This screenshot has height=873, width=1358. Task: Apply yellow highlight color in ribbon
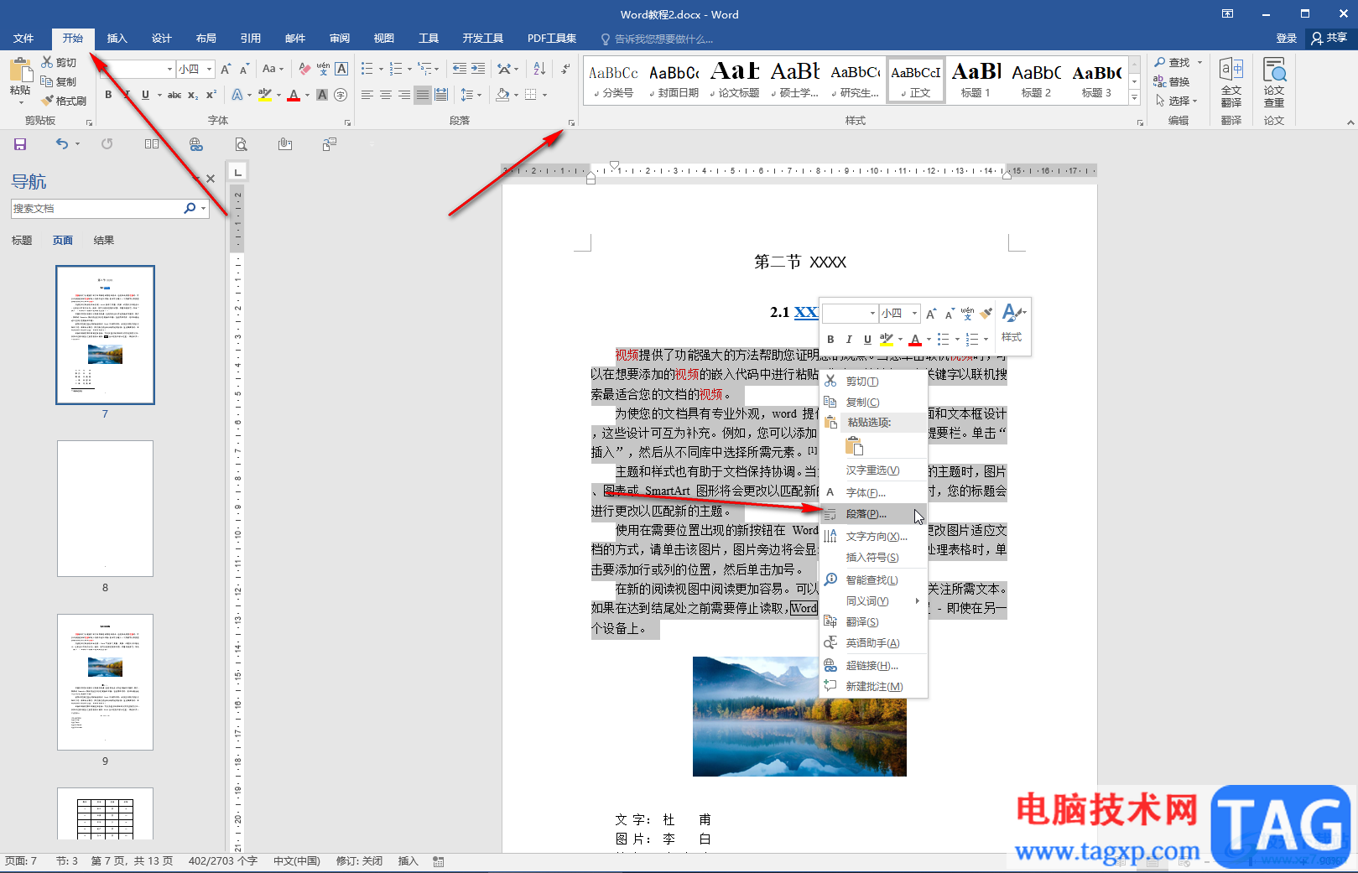pos(264,95)
